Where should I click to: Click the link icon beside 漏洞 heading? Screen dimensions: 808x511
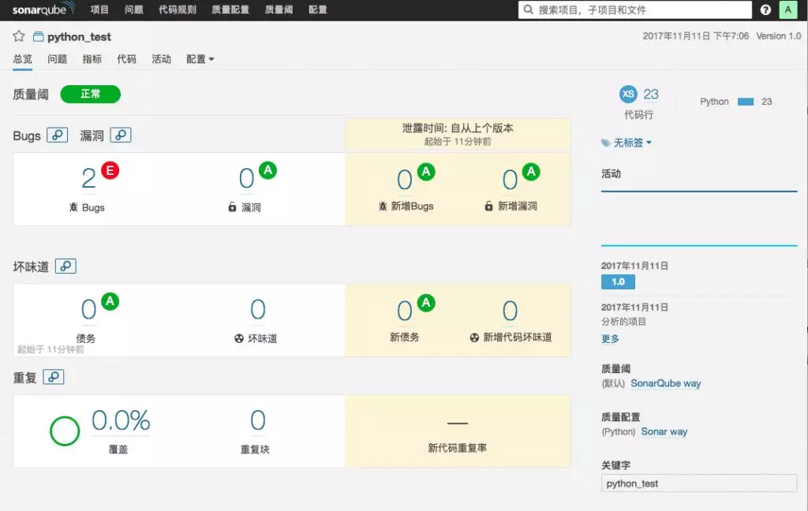pos(121,135)
